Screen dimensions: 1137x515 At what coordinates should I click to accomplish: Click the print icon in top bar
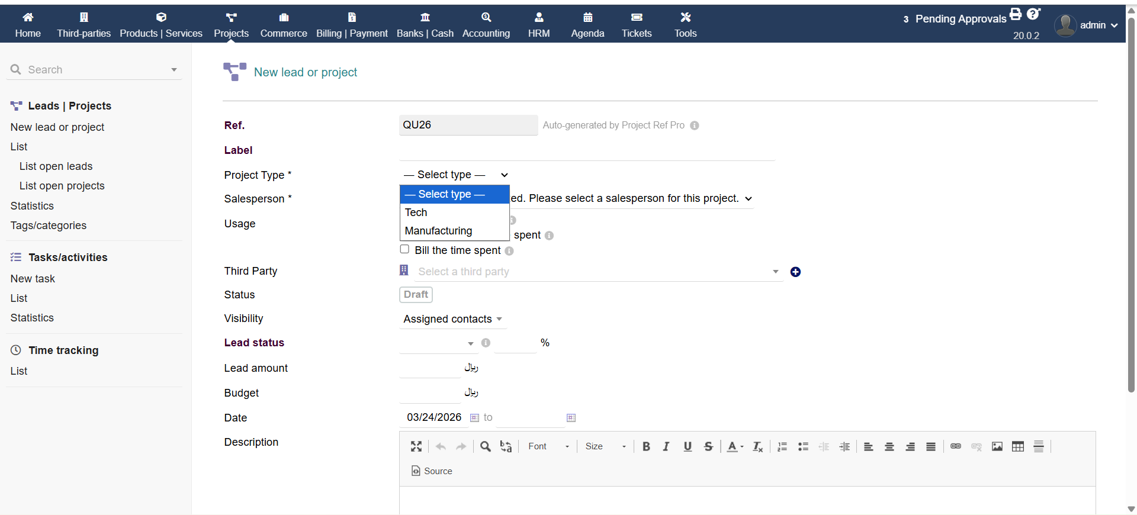(1016, 14)
